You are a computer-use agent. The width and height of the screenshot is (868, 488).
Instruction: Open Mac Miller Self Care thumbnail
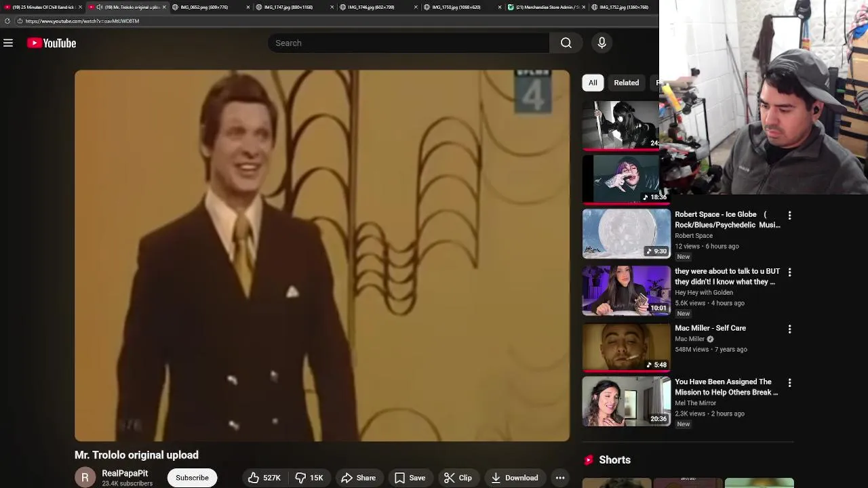click(626, 347)
